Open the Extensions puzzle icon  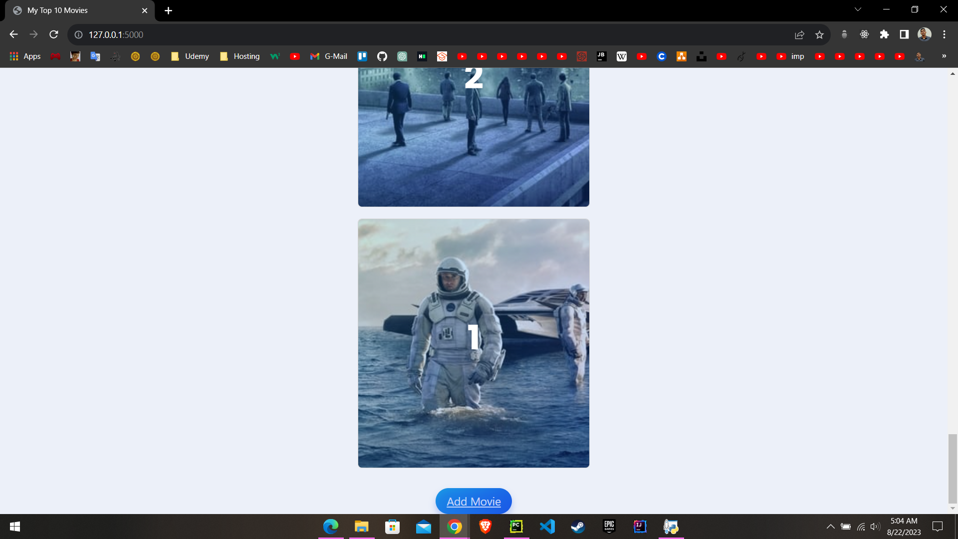pyautogui.click(x=884, y=34)
